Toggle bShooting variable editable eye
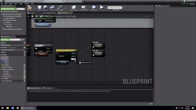 (24, 74)
